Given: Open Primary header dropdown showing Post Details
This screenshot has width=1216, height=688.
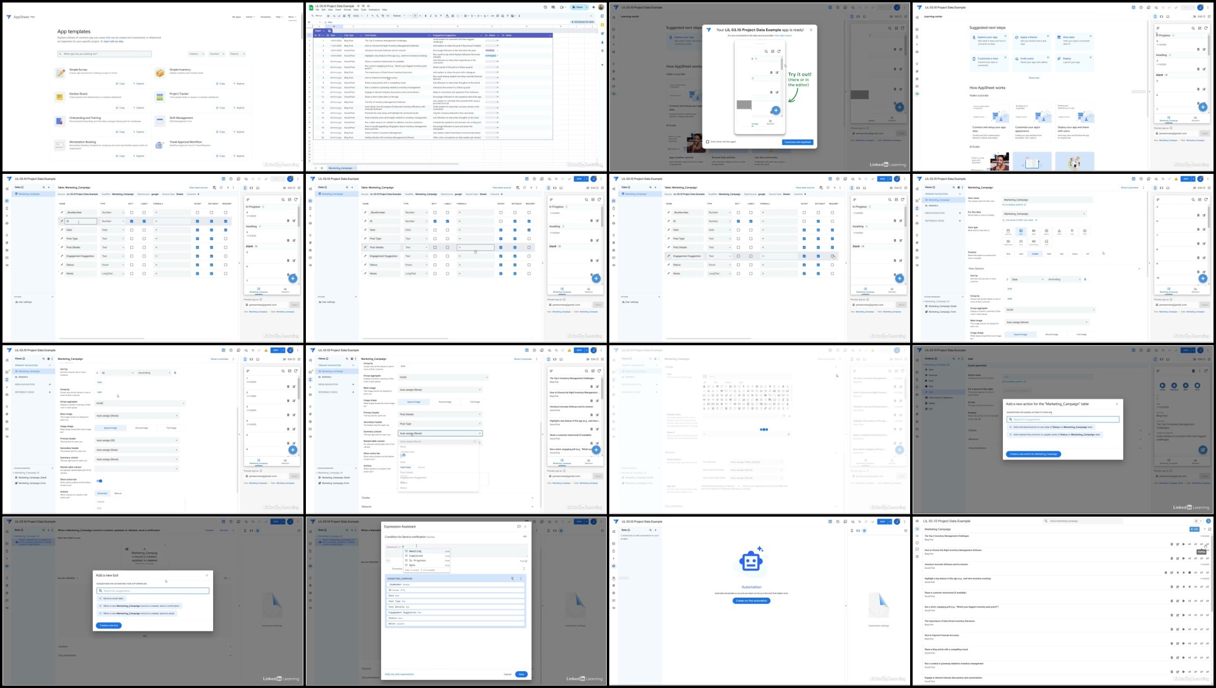Looking at the screenshot, I should (440, 414).
